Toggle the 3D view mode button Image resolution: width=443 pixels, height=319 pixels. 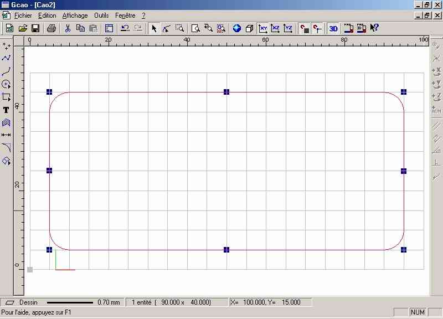(333, 28)
